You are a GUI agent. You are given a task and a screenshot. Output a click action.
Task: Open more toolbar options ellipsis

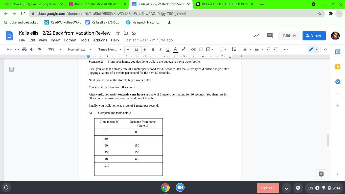pyautogui.click(x=286, y=50)
